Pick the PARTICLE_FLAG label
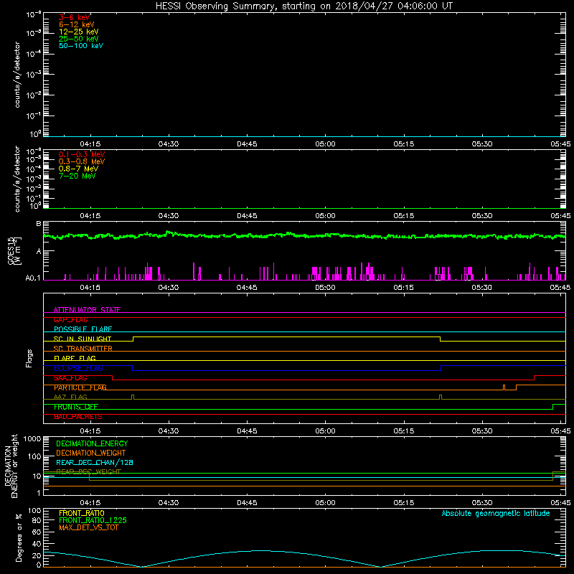This screenshot has width=574, height=574. [80, 387]
